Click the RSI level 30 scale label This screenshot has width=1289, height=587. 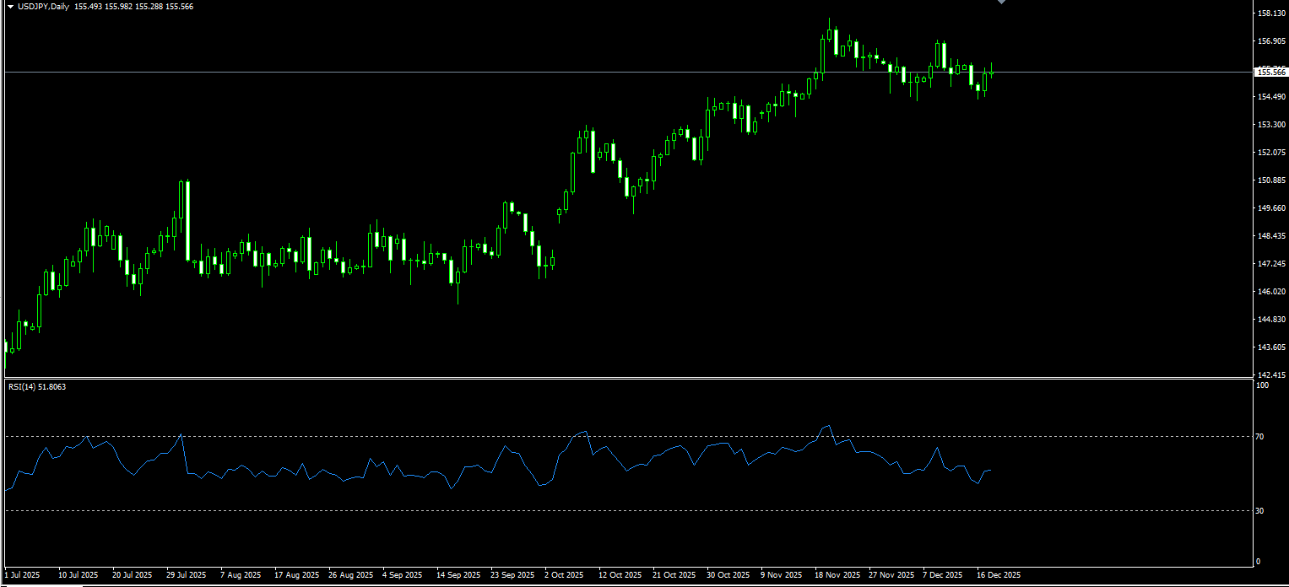(1259, 511)
